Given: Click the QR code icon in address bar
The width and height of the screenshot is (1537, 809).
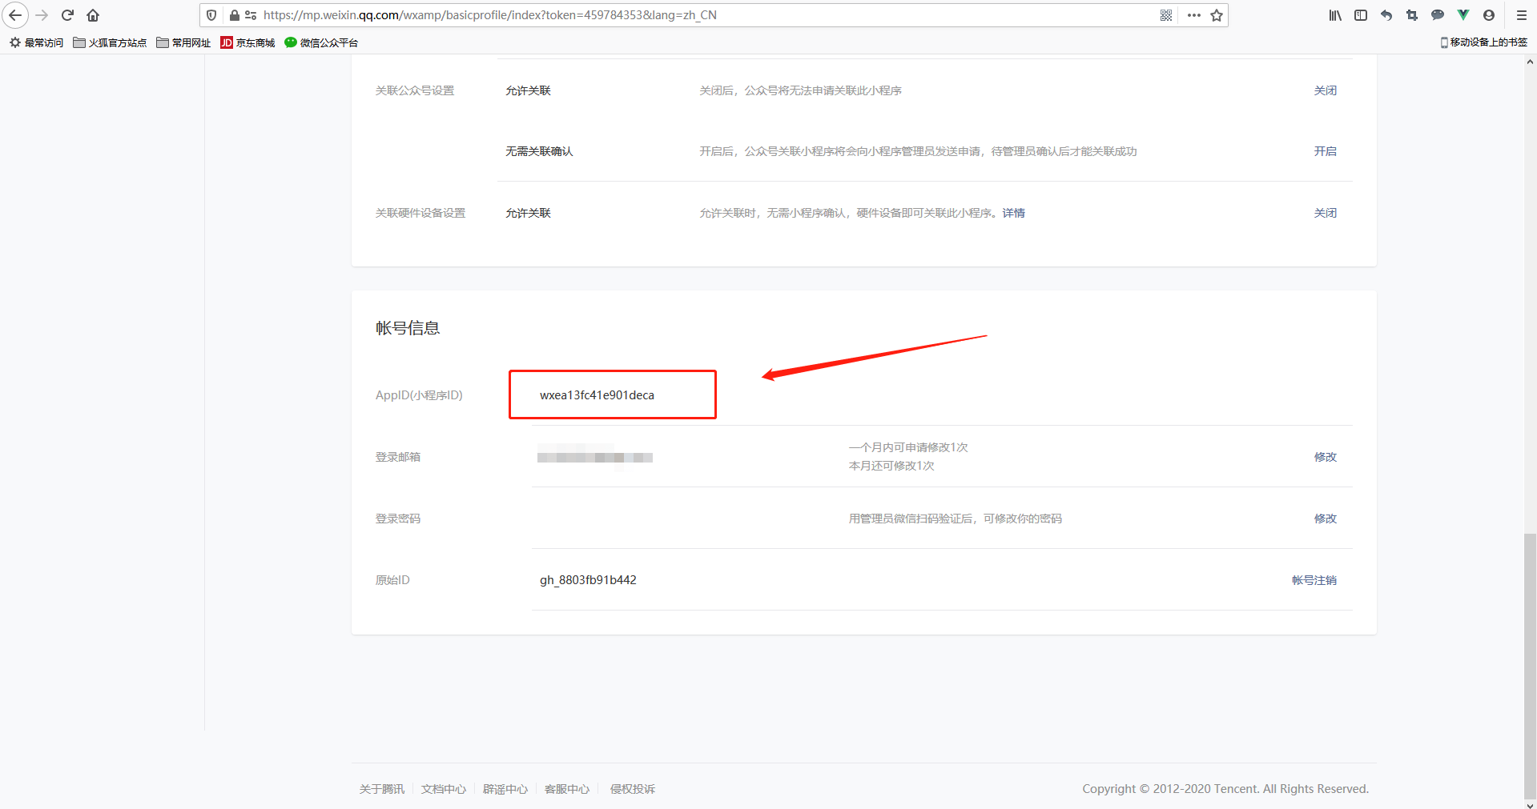Looking at the screenshot, I should click(1166, 15).
